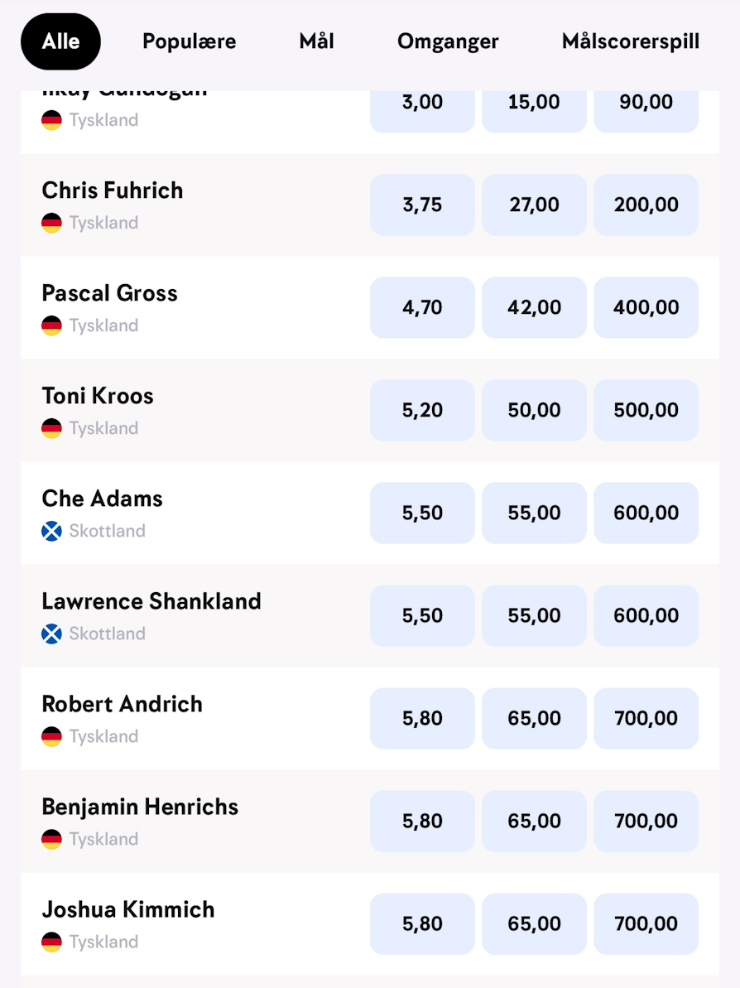This screenshot has height=988, width=740.
Task: Select Toni Kroos odds 50,00
Action: 534,410
